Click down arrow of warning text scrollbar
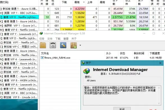This screenshot has width=165, height=110. coord(159,103)
